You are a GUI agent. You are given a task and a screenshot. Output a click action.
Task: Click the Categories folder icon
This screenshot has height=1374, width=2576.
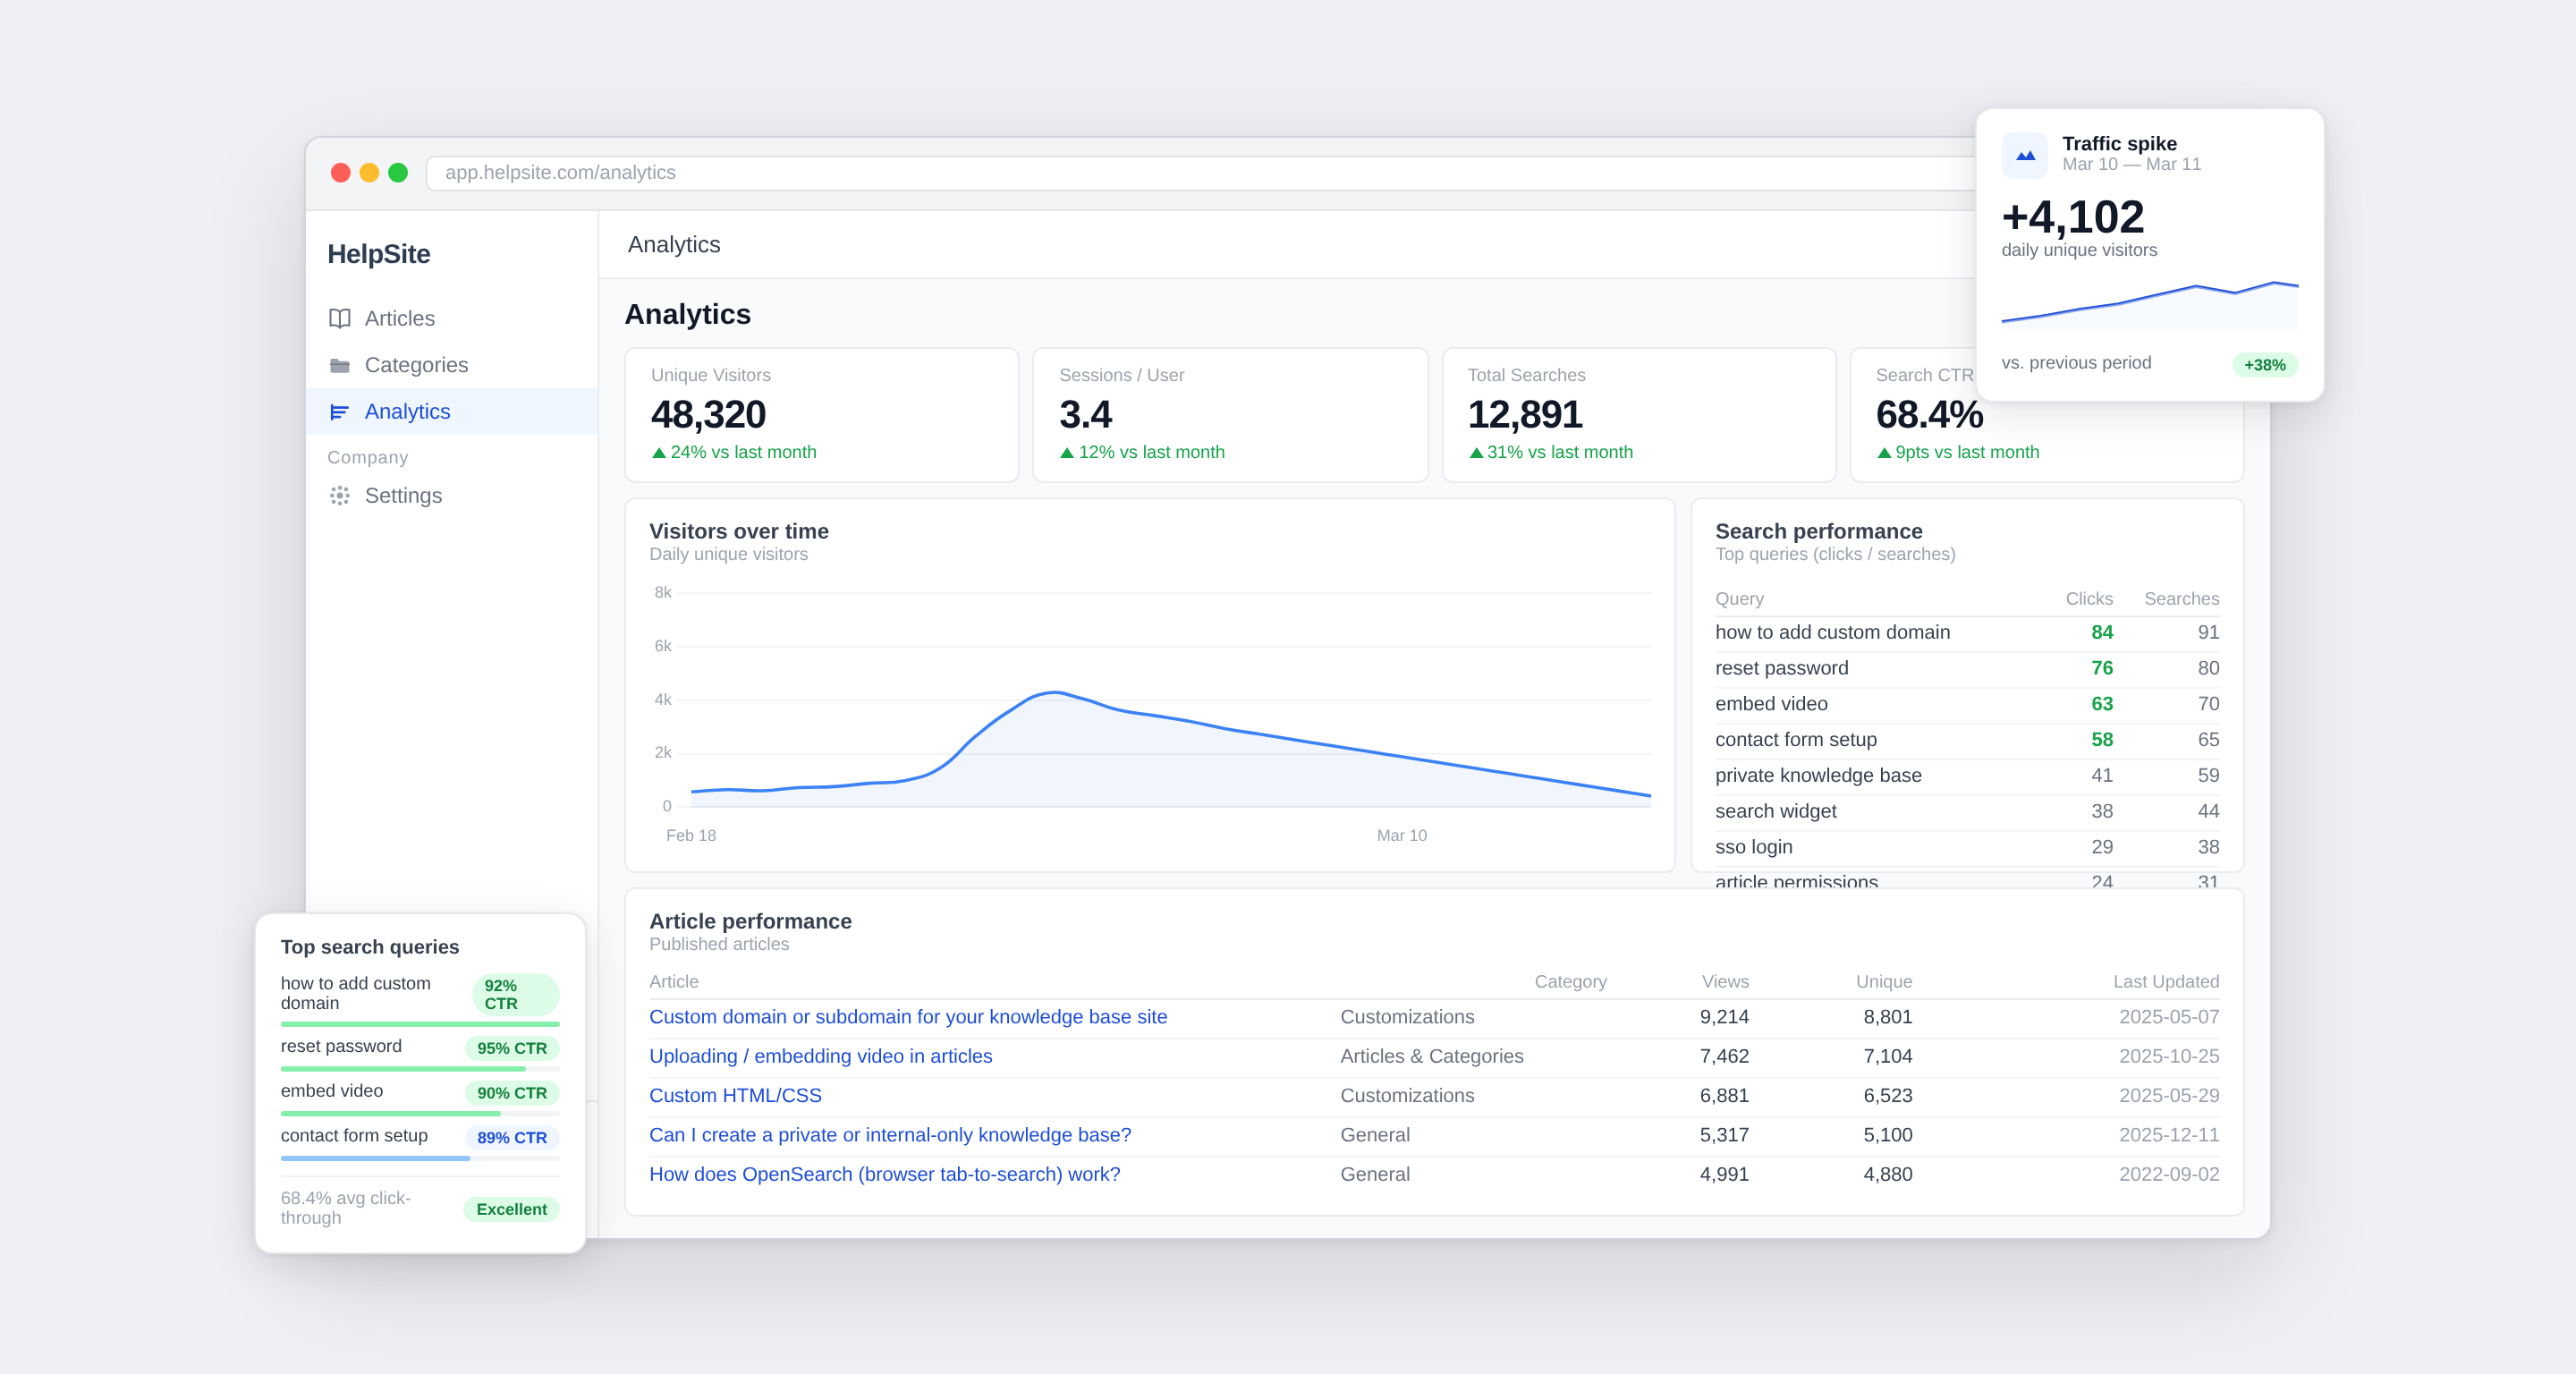click(340, 365)
